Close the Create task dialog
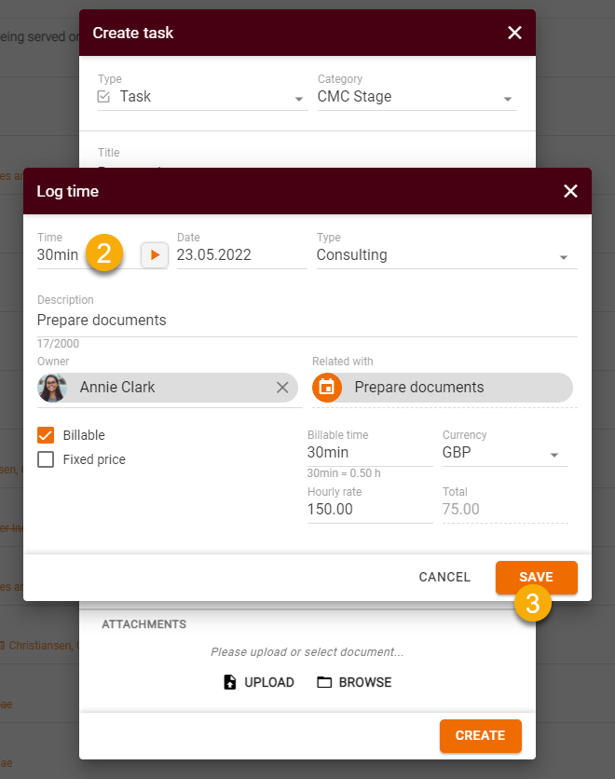This screenshot has height=779, width=615. (x=514, y=33)
